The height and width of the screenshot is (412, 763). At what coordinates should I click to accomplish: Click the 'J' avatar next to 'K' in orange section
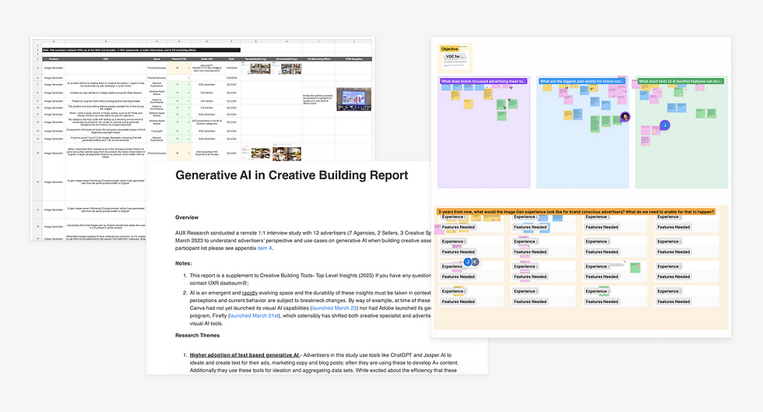pos(468,262)
